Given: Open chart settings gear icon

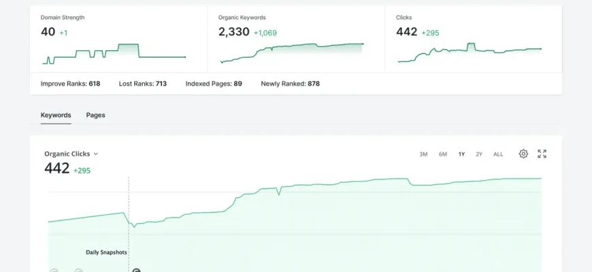Looking at the screenshot, I should 523,154.
